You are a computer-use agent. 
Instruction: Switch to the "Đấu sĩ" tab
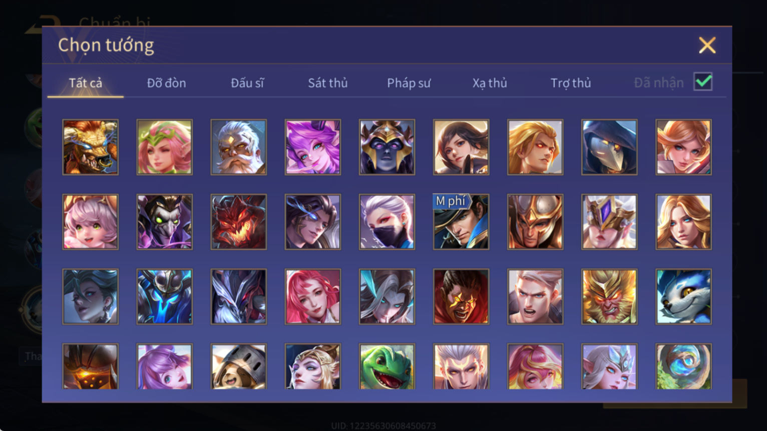tap(247, 83)
